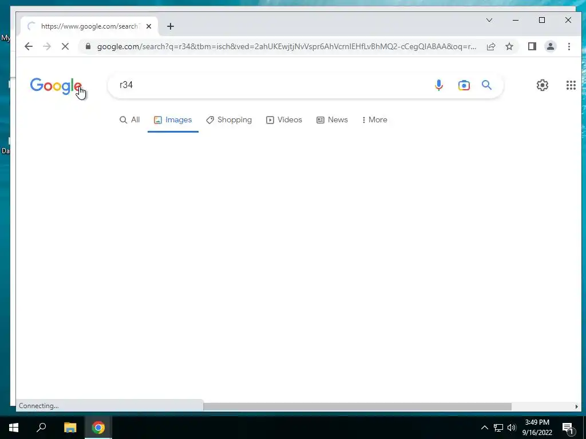This screenshot has width=586, height=439.
Task: Stop loading this page
Action: tap(65, 46)
